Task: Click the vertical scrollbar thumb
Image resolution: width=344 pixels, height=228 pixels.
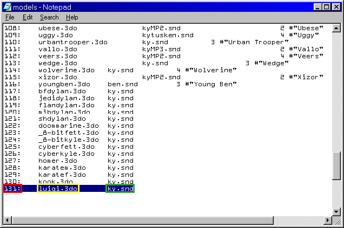Action: tap(336, 166)
